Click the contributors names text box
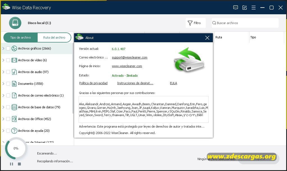The image size is (287, 171). [143, 109]
